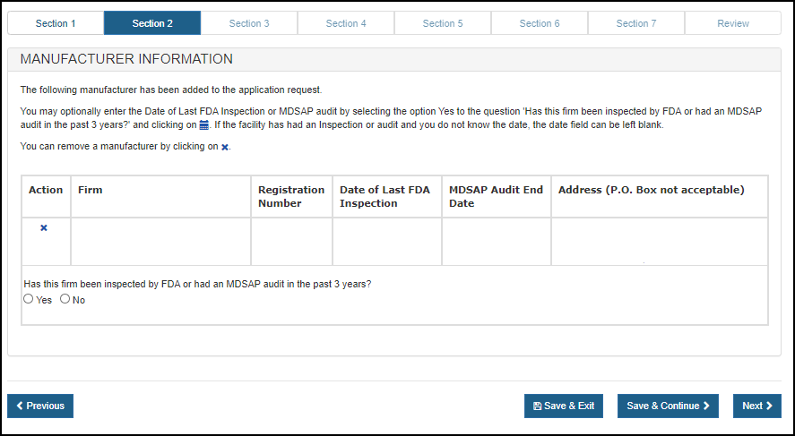Switch to the Section 3 tab
Viewport: 795px width, 436px height.
pyautogui.click(x=249, y=23)
